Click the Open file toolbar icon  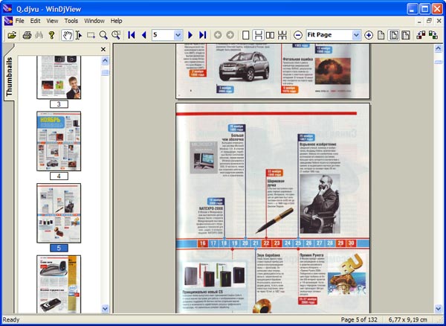[x=12, y=35]
